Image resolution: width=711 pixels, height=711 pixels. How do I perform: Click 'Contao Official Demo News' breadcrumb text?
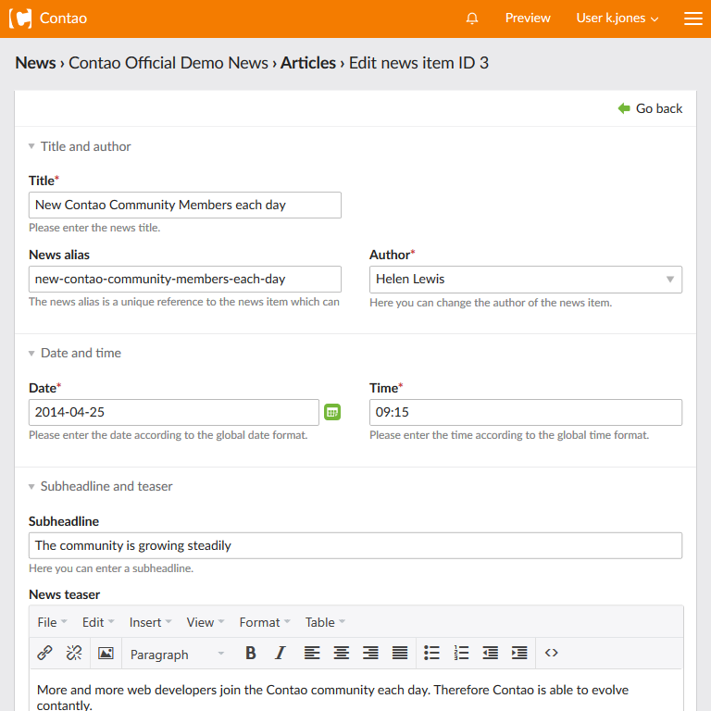coord(168,63)
